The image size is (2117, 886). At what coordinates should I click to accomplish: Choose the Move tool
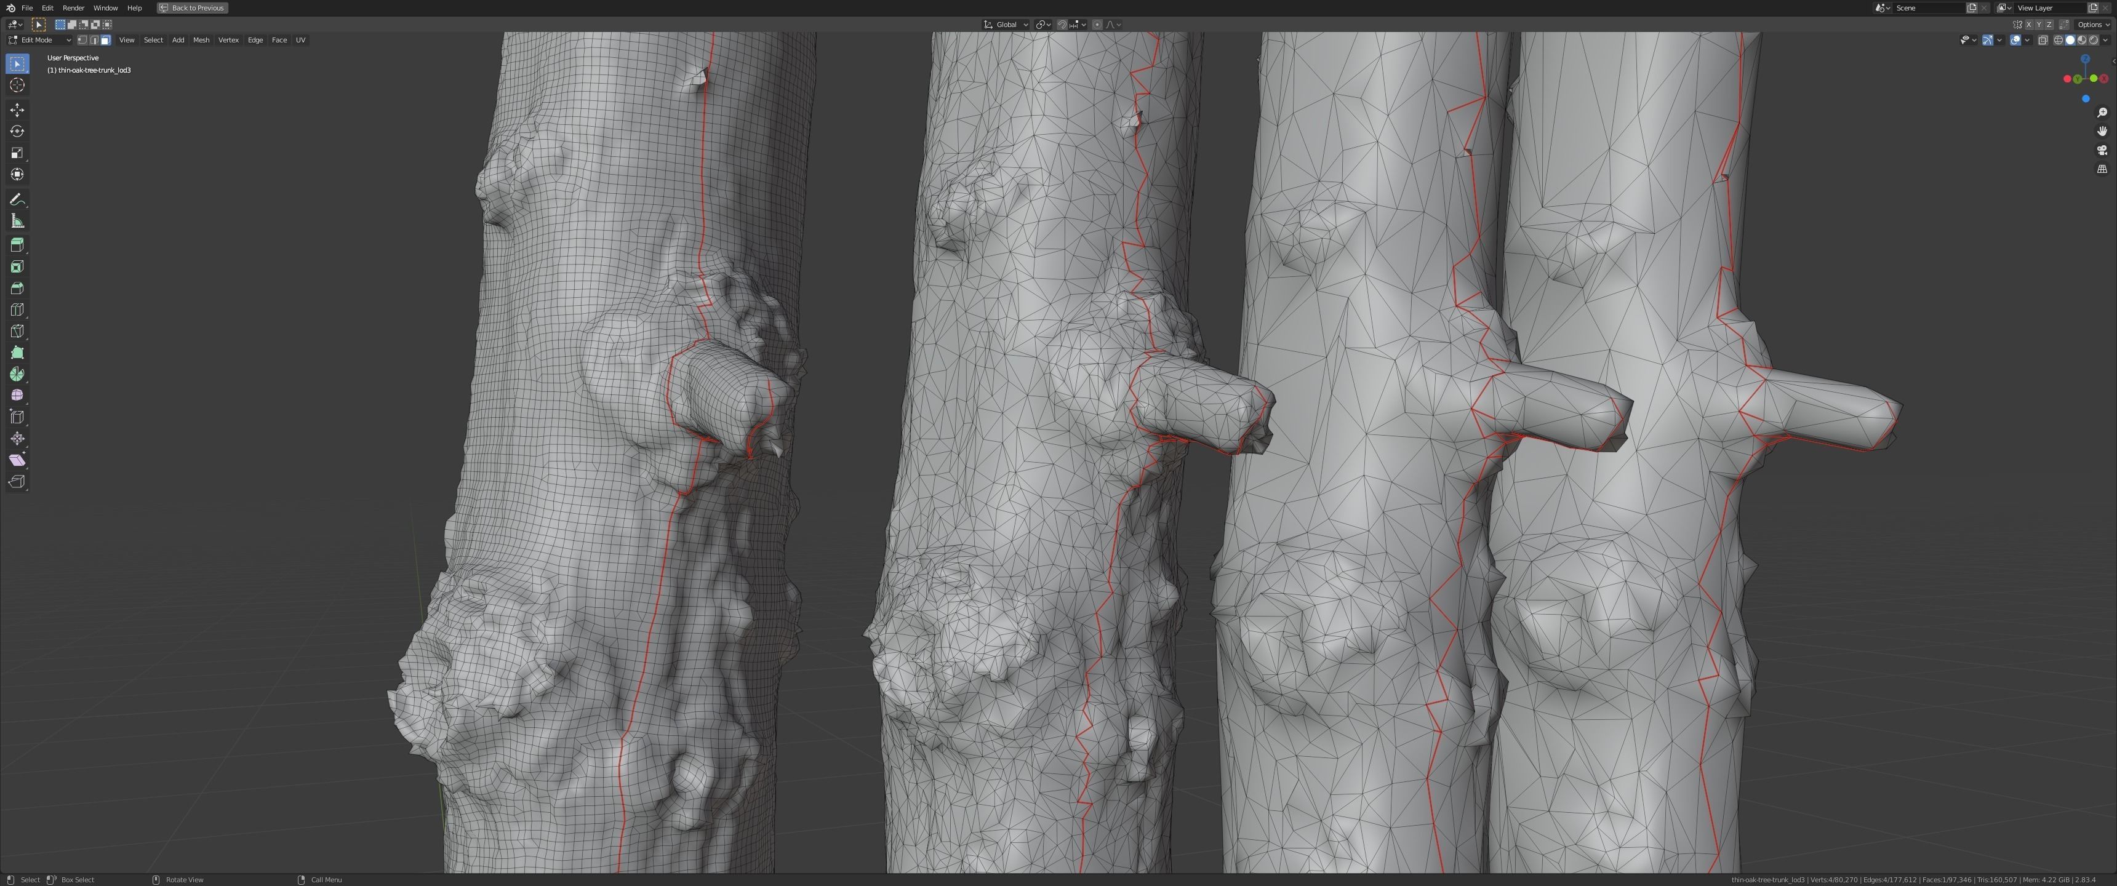click(17, 110)
